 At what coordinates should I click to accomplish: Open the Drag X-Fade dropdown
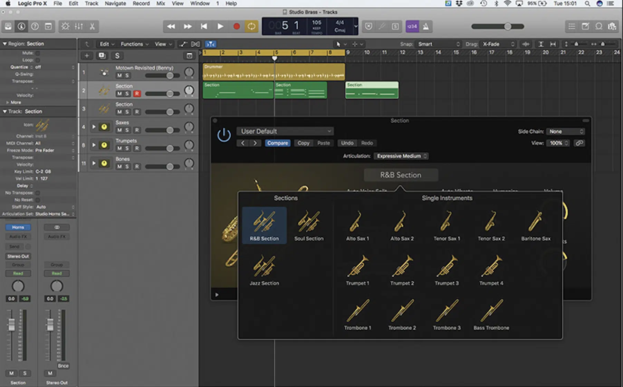tap(498, 44)
